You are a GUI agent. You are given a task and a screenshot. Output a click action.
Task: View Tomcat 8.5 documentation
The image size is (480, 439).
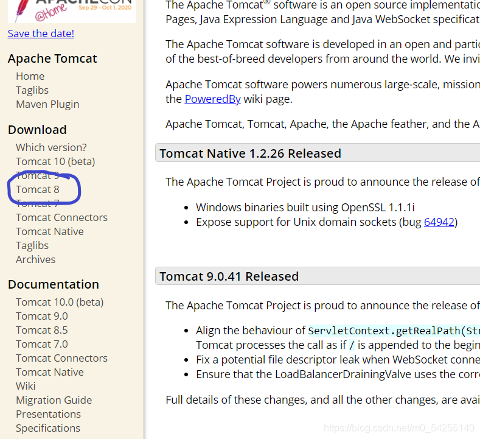point(41,330)
